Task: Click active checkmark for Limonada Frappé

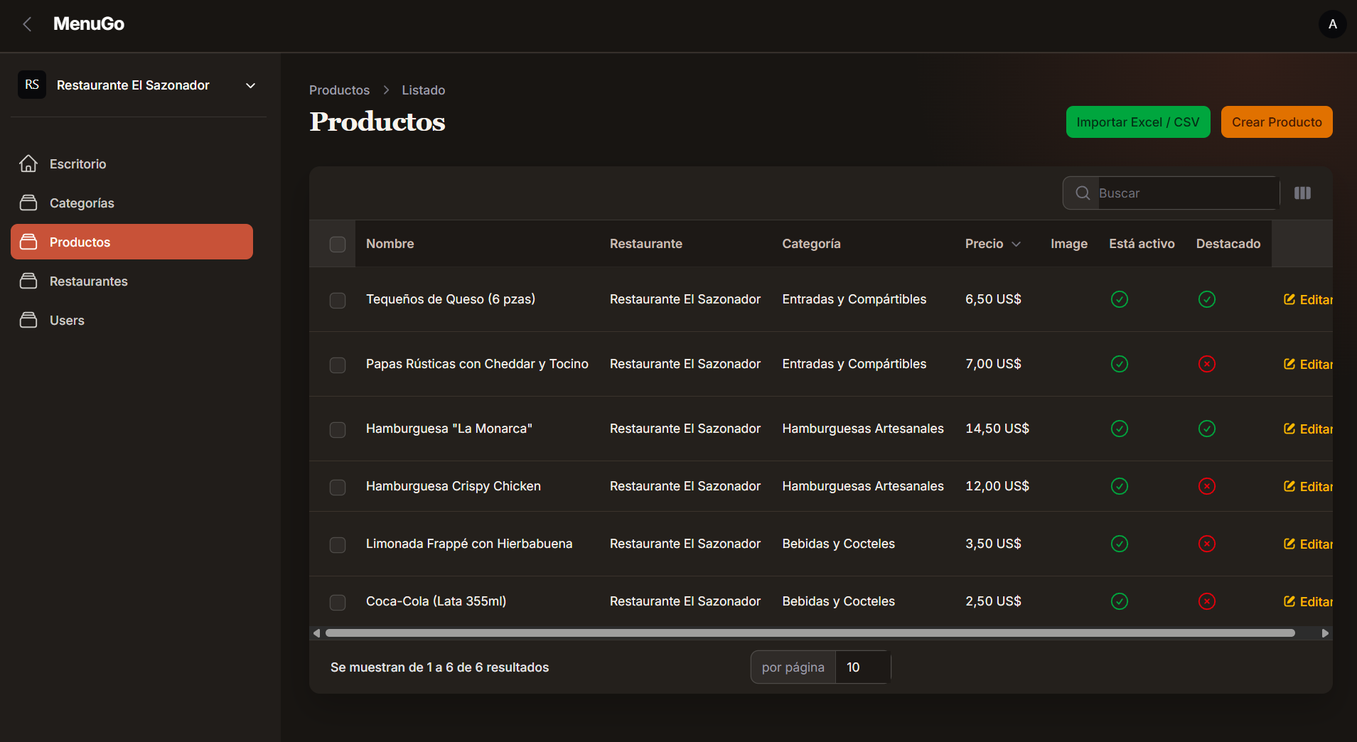Action: (x=1120, y=544)
